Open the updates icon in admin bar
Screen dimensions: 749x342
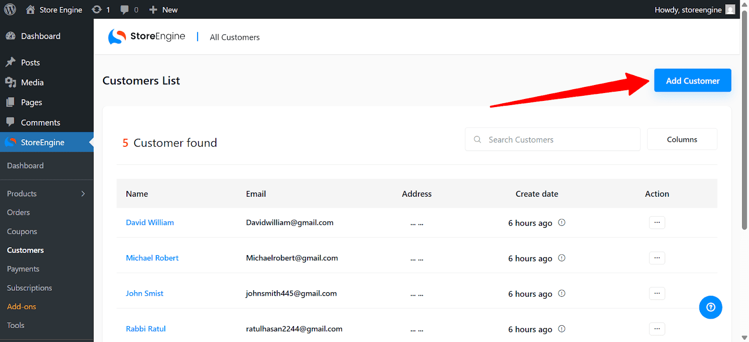(x=97, y=9)
